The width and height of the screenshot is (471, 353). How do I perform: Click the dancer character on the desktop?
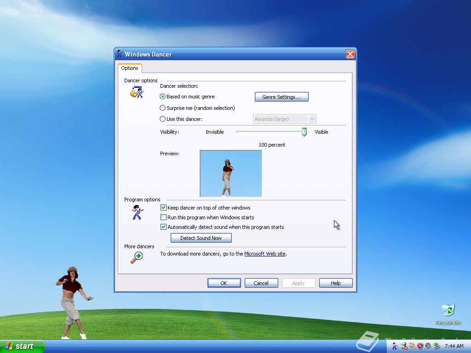pos(73,302)
